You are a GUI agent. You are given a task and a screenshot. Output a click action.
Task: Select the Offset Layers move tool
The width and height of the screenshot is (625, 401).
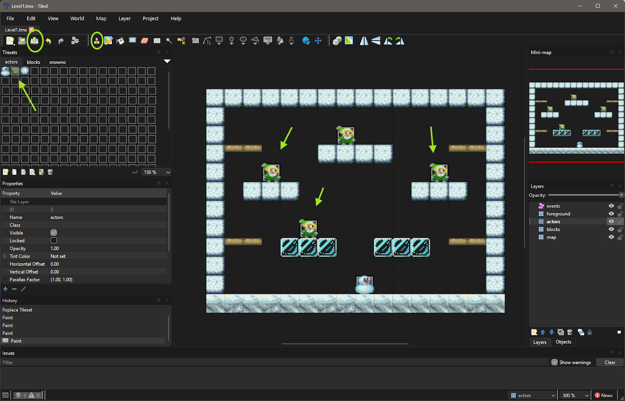click(318, 41)
